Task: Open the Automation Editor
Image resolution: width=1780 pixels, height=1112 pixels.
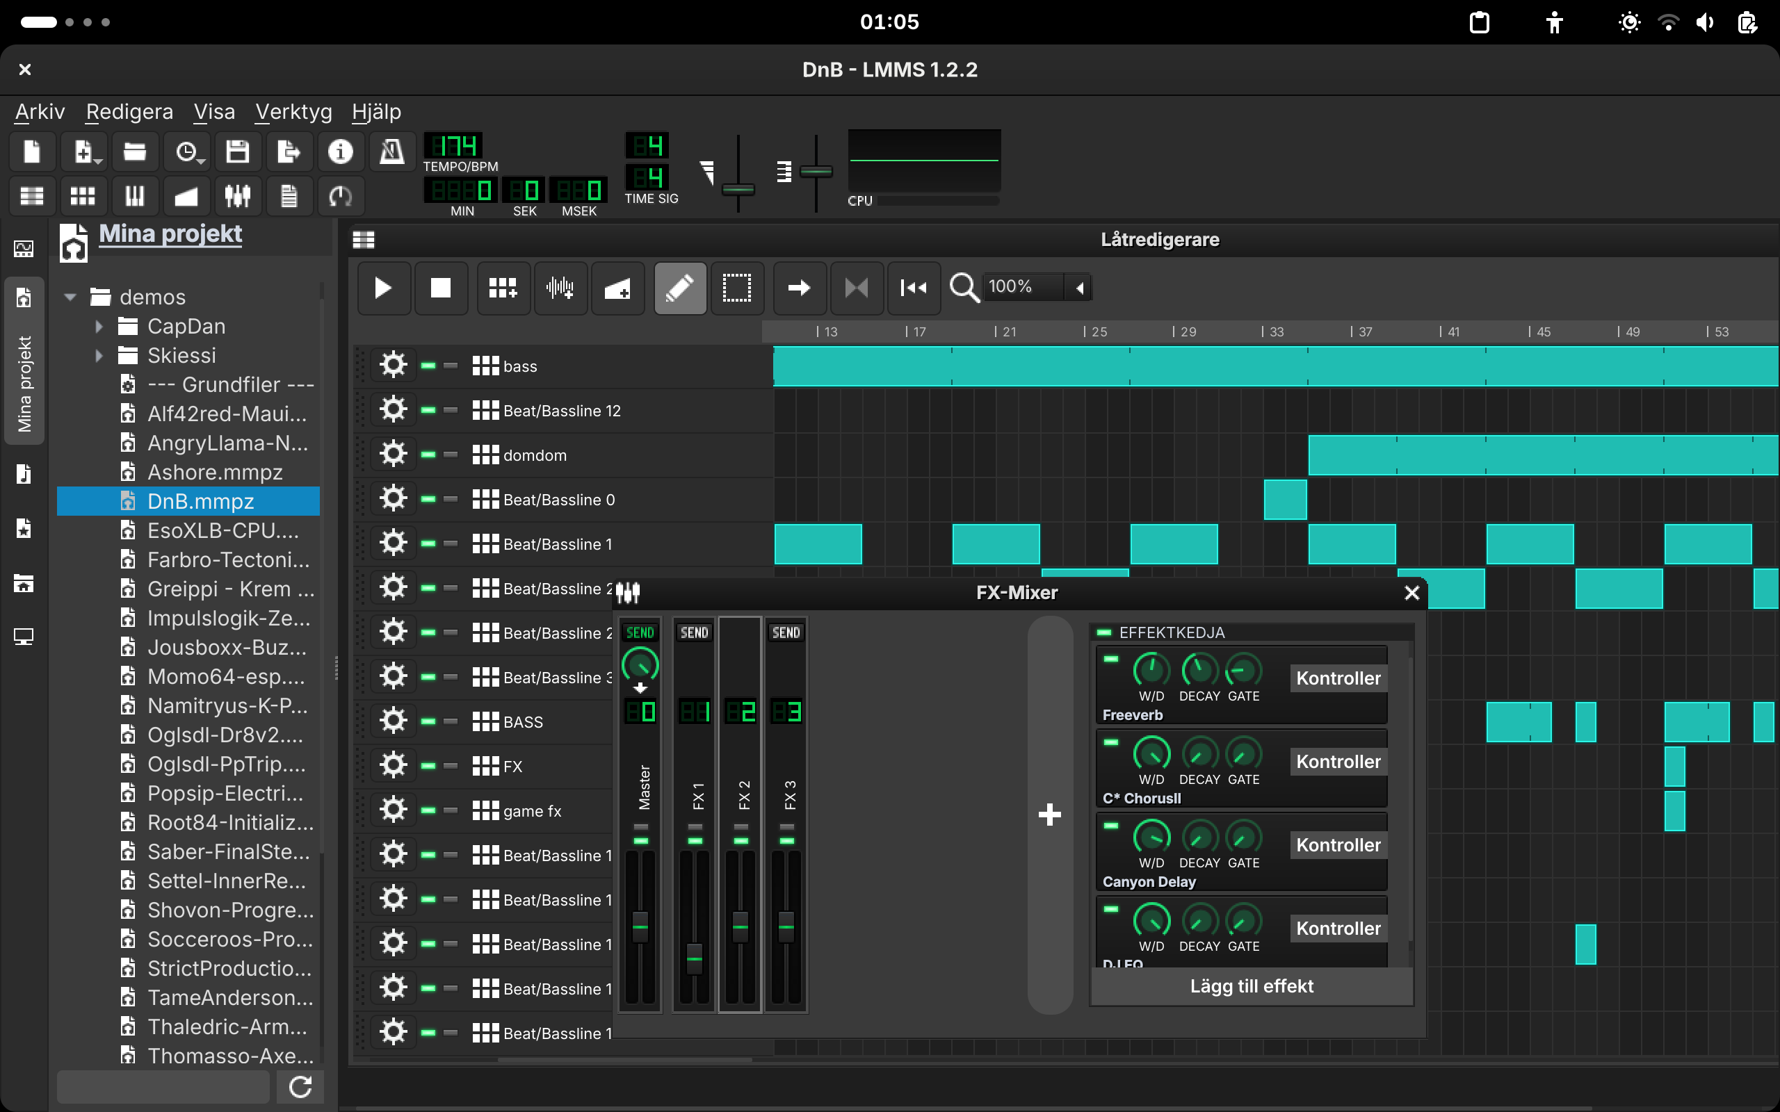Action: (186, 197)
